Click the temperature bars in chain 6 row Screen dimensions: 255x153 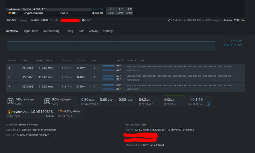(108, 78)
